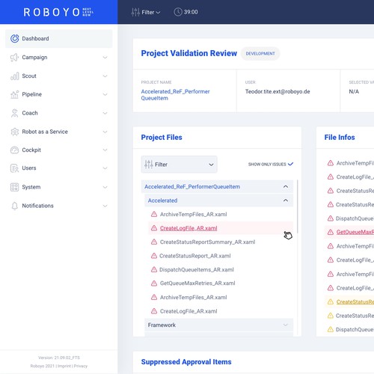
Task: Select DispatchQueueItems_AR.xaml in Project Files
Action: [x=197, y=270]
